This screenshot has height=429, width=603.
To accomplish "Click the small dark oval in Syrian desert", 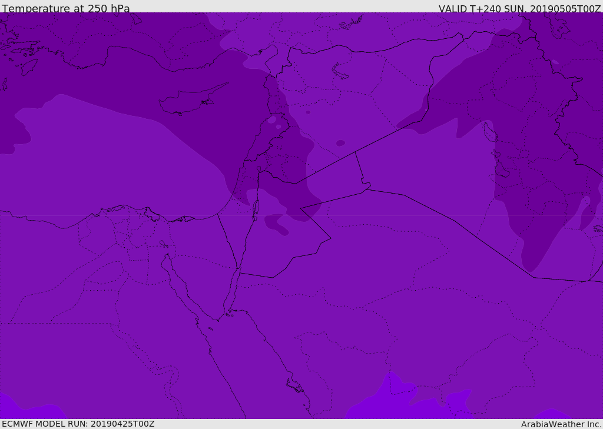I will [340, 143].
